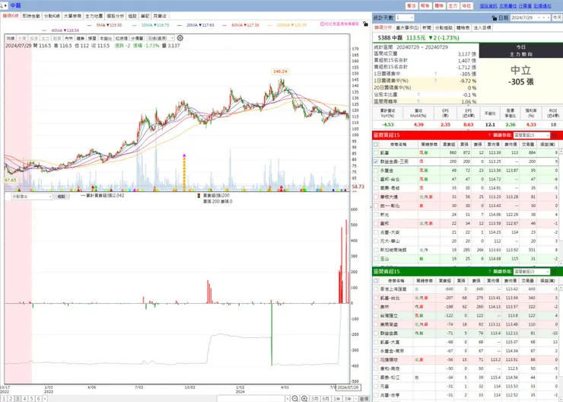Image resolution: width=563 pixels, height=402 pixels.
Task: Open 關鍵券商 dropdown in red header
Action: [531, 135]
